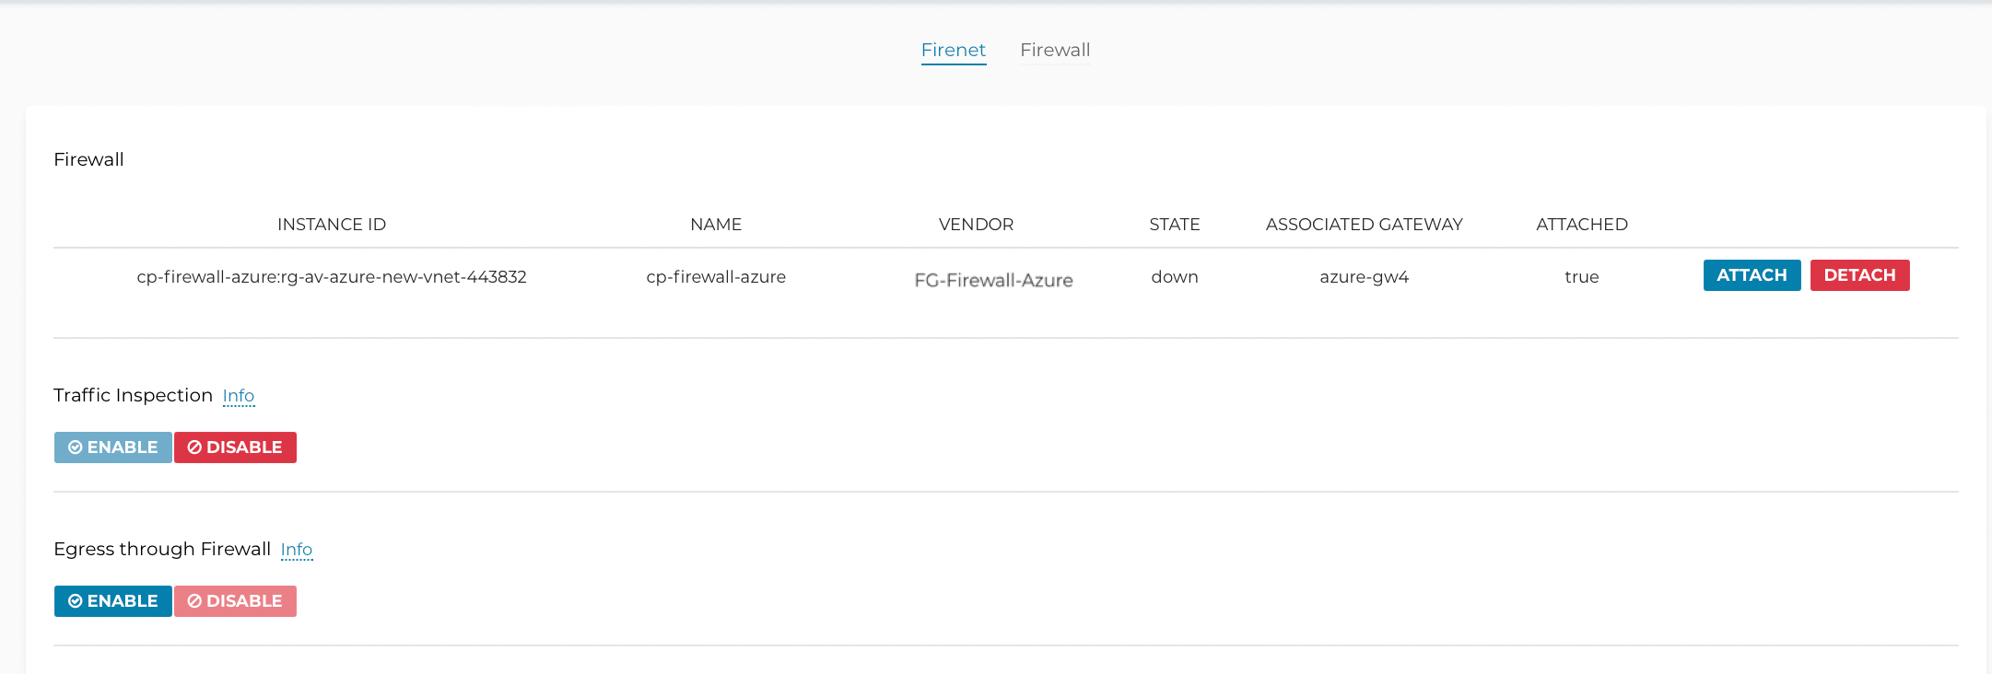The image size is (1992, 674).
Task: Open Egress through Firewall Info link
Action: point(296,550)
